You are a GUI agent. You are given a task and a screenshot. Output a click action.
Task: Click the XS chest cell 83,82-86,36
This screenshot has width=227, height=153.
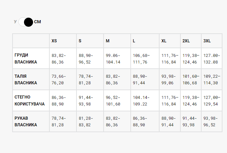pos(59,59)
